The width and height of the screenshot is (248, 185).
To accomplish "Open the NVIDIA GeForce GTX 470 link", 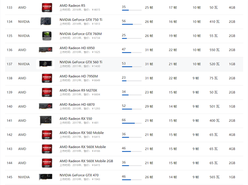I will (79, 175).
